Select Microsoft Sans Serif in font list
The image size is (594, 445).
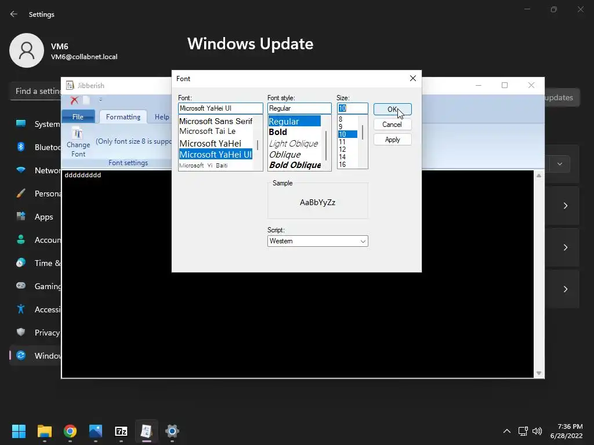[216, 121]
